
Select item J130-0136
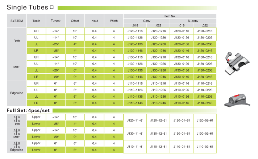point(182,70)
